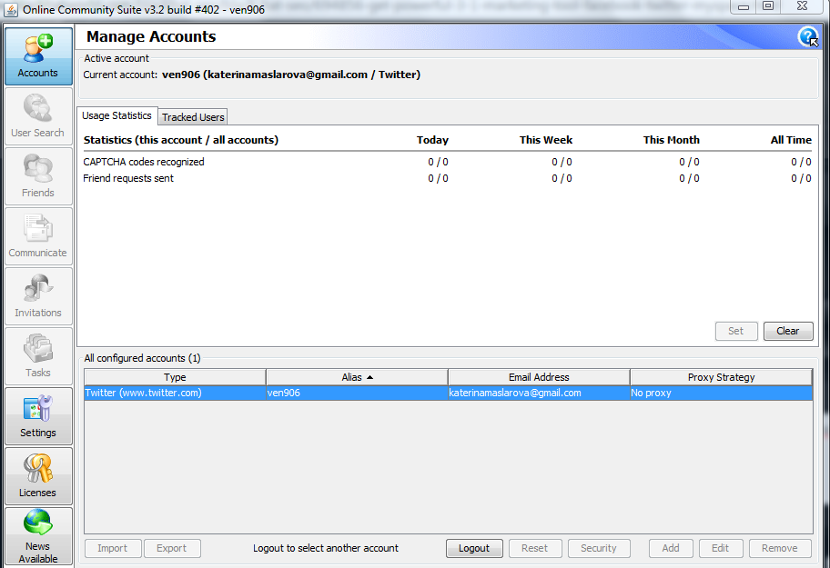830x568 pixels.
Task: Sort accounts by Alias column header
Action: [357, 377]
